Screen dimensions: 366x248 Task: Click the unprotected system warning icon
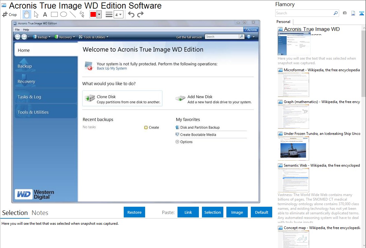click(x=89, y=66)
